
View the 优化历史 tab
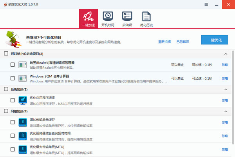tap(146, 18)
